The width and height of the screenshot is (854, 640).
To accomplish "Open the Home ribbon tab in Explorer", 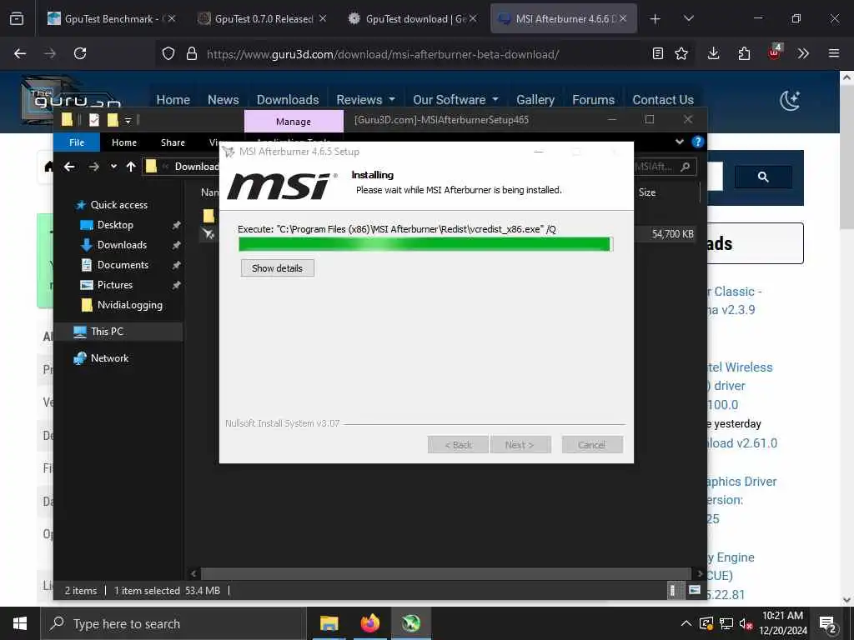I will (x=124, y=142).
